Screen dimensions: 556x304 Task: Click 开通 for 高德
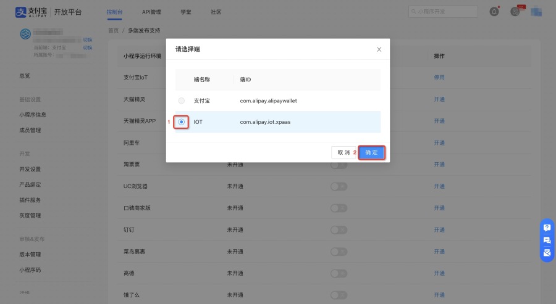tap(439, 273)
